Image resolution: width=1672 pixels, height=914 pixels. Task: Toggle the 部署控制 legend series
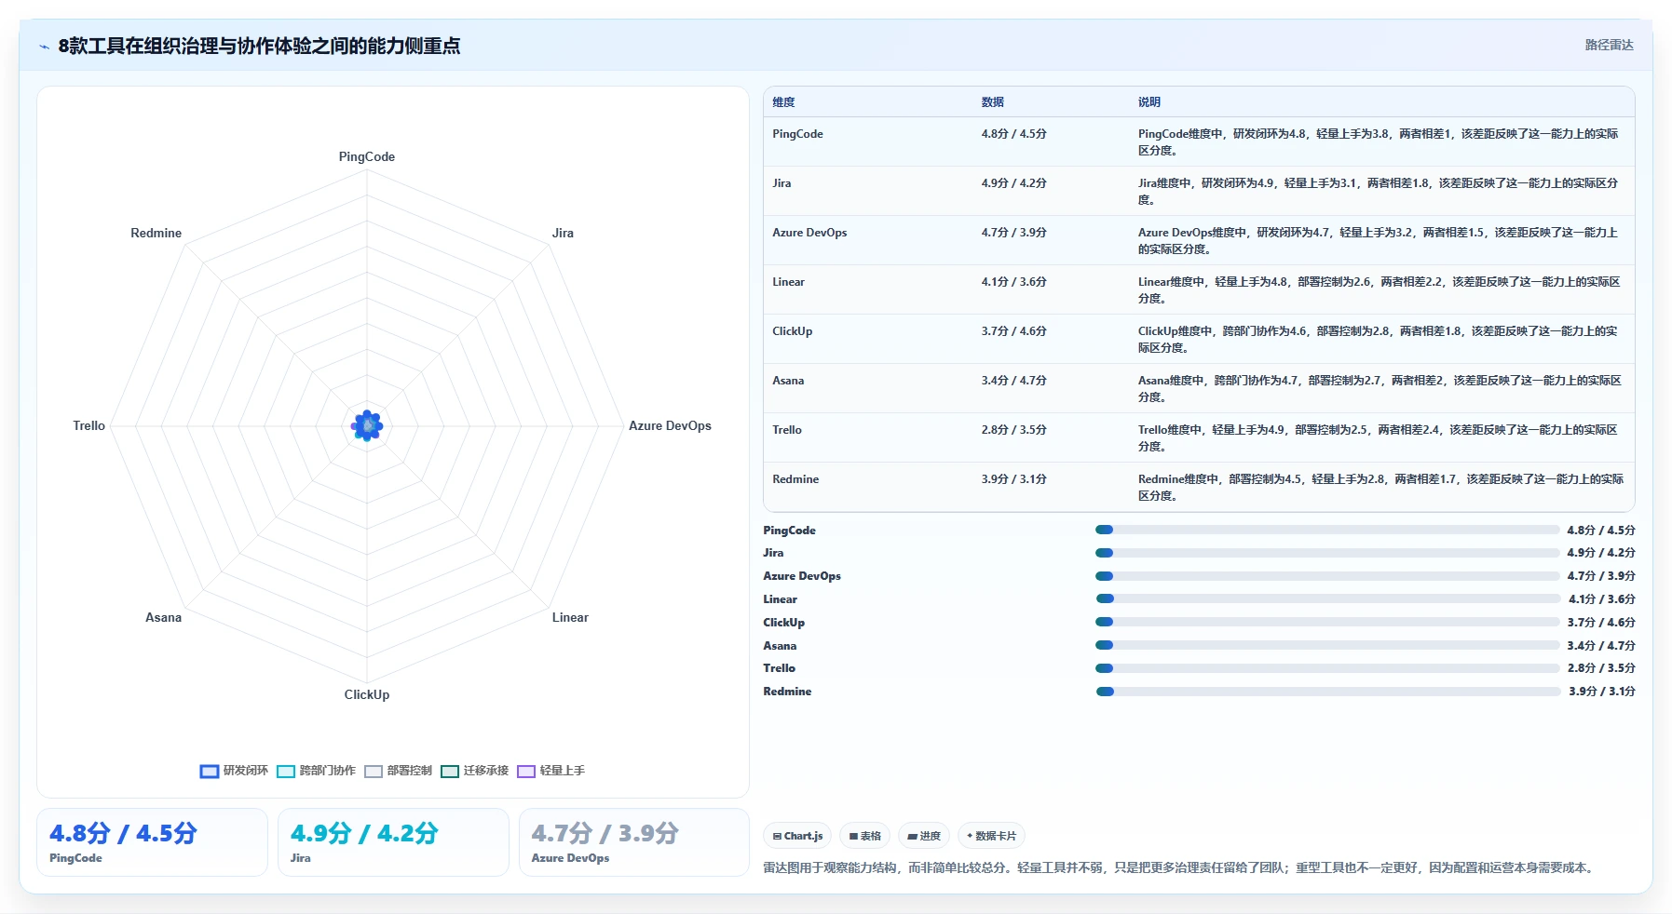[x=399, y=771]
